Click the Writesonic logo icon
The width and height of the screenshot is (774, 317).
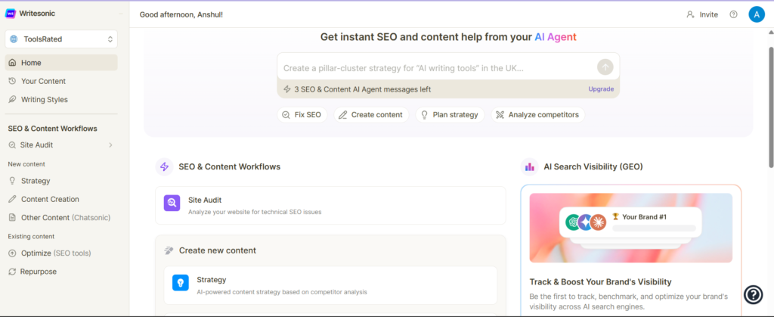[11, 14]
